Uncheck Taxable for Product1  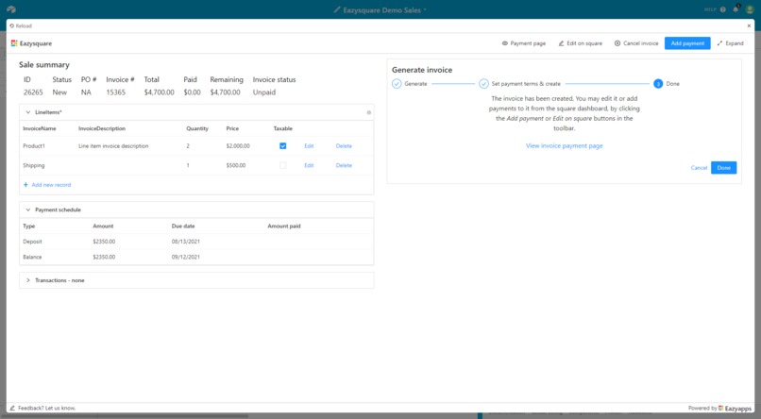283,146
